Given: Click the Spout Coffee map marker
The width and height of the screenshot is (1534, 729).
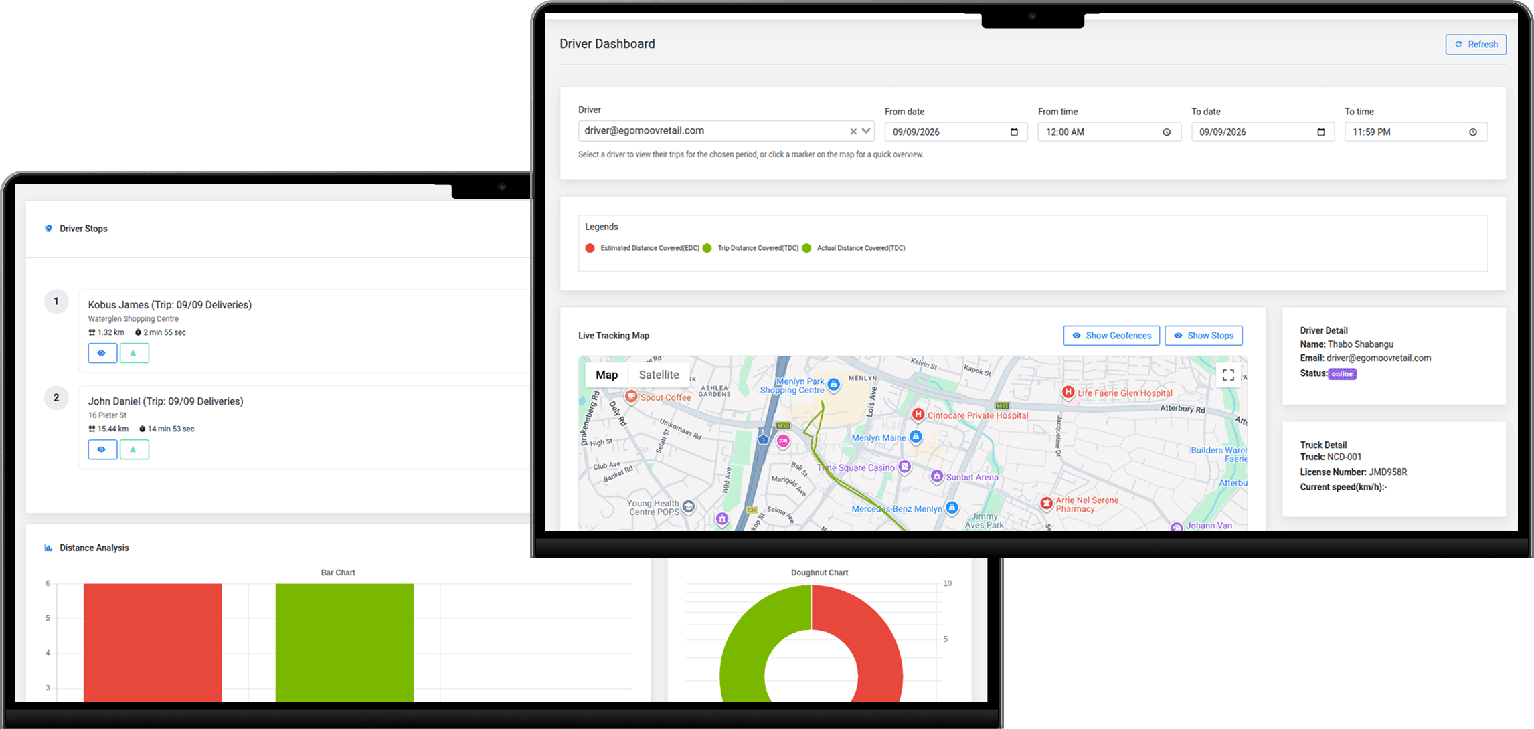Looking at the screenshot, I should (x=630, y=396).
